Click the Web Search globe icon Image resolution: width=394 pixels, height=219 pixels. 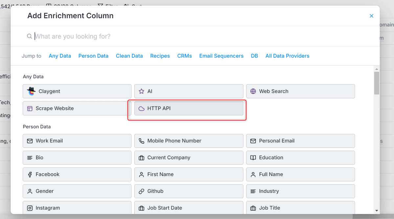[253, 91]
